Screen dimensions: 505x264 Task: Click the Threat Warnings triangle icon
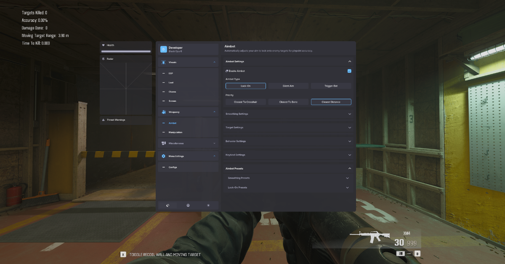104,120
